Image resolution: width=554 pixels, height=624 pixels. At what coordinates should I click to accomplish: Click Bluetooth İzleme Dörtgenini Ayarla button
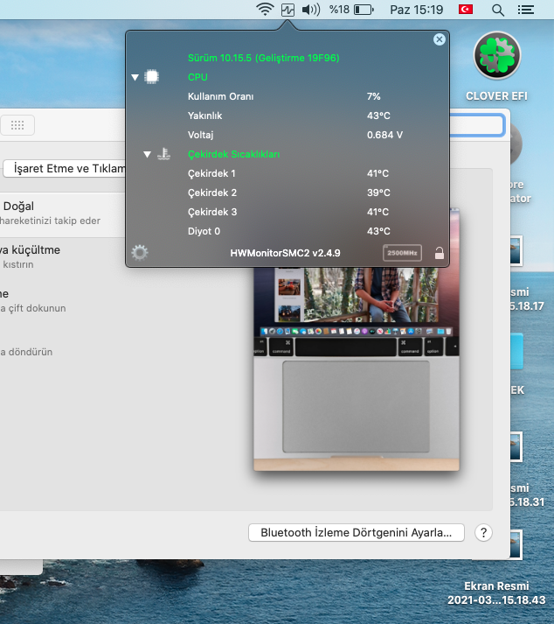(x=355, y=532)
